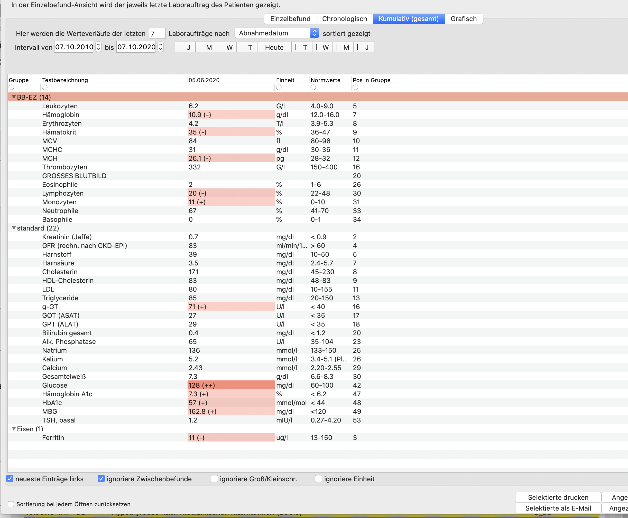Image resolution: width=628 pixels, height=518 pixels.
Task: Click the minus W week-back button
Action: coord(226,47)
